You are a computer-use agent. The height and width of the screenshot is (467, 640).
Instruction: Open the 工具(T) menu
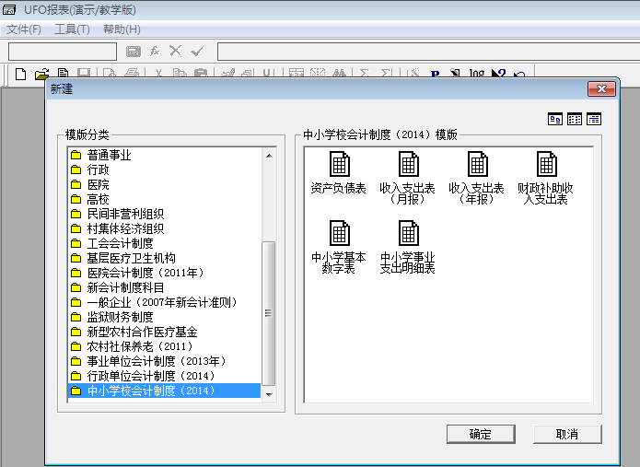point(72,29)
